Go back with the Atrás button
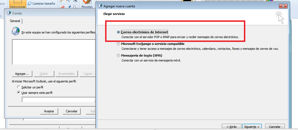298x130 pixels. (x=231, y=126)
